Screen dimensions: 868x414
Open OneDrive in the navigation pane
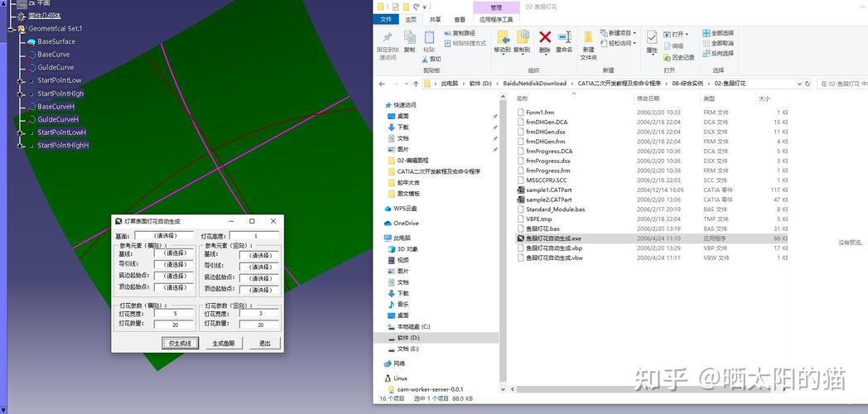[x=406, y=223]
